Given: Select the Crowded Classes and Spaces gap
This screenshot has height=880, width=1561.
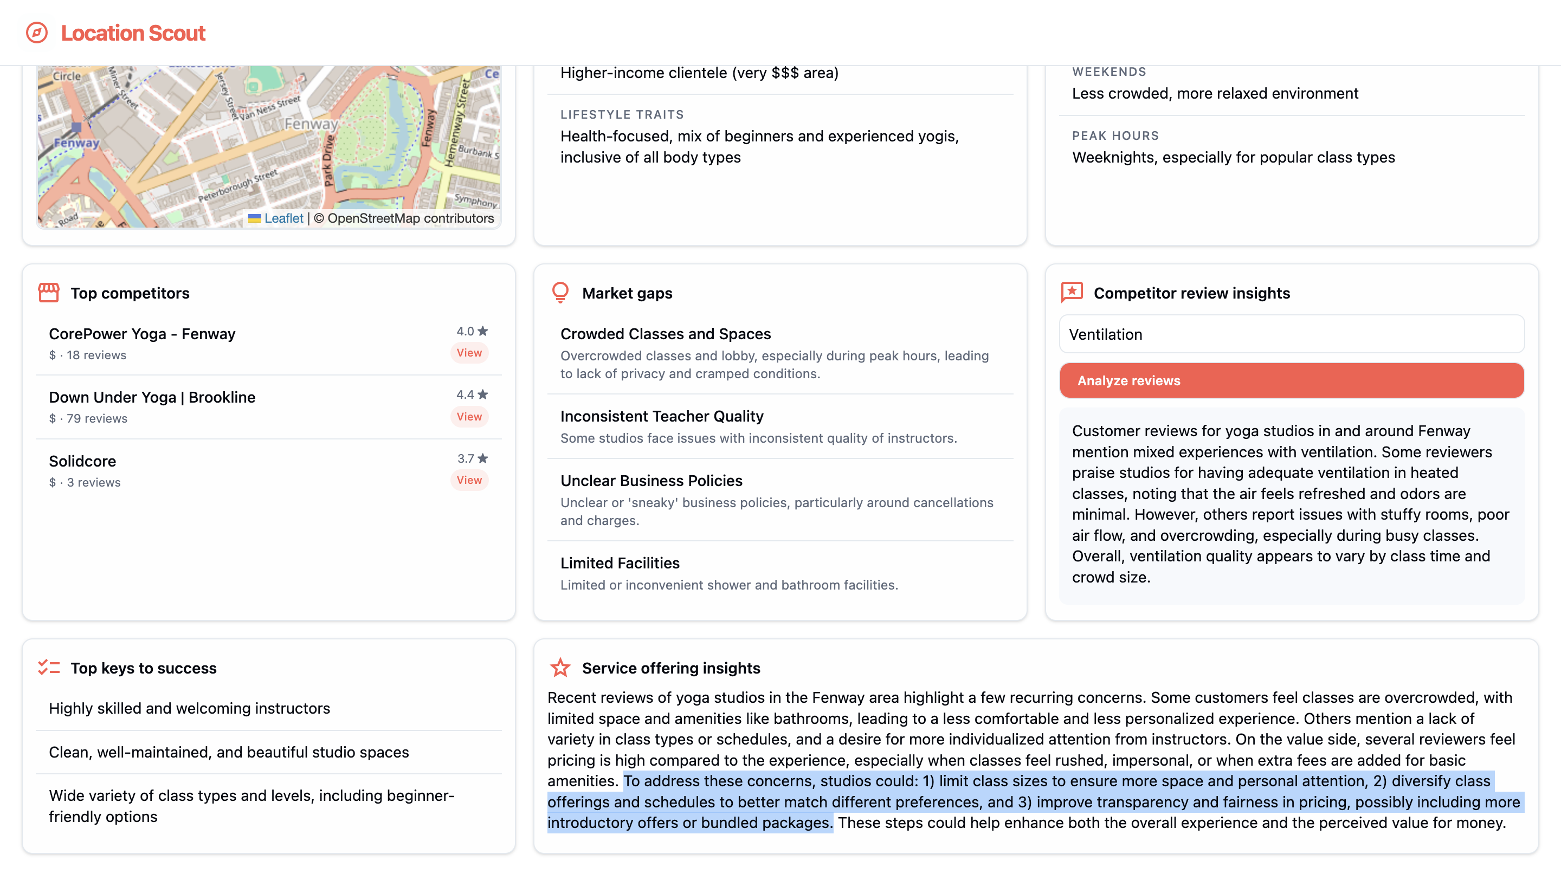Looking at the screenshot, I should click(x=666, y=334).
